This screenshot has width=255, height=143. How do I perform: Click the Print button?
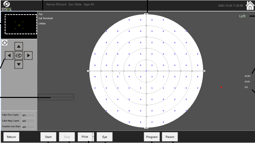point(85,137)
